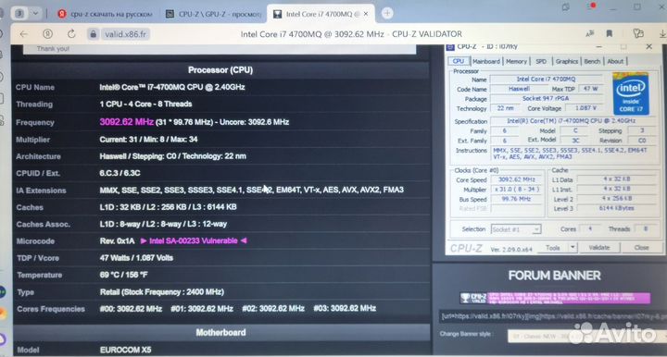Click the CPU-Z Valid trophy badge

coord(473,298)
